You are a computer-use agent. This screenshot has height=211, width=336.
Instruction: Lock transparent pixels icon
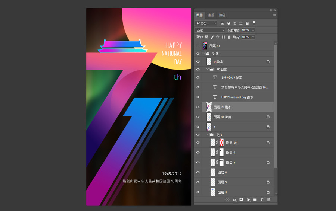(206, 37)
